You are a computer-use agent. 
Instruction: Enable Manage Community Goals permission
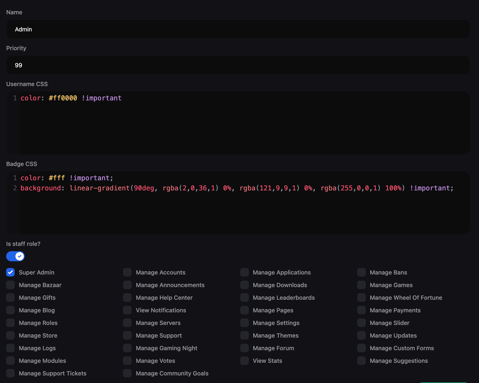tap(127, 373)
